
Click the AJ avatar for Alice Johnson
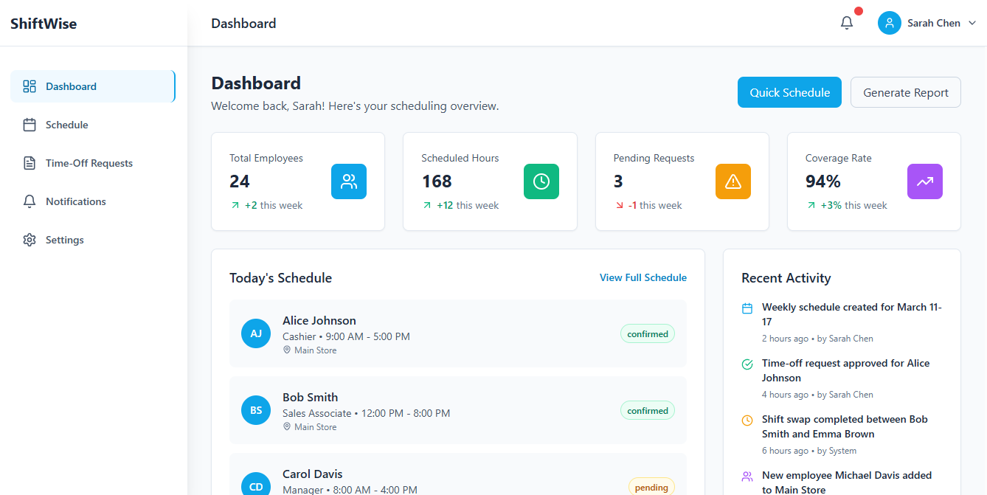pyautogui.click(x=256, y=333)
